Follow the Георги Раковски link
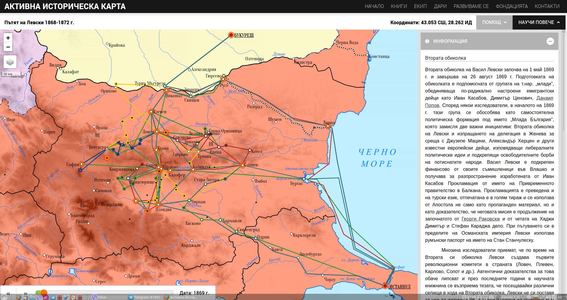Image resolution: width=567 pixels, height=300 pixels. click(480, 219)
